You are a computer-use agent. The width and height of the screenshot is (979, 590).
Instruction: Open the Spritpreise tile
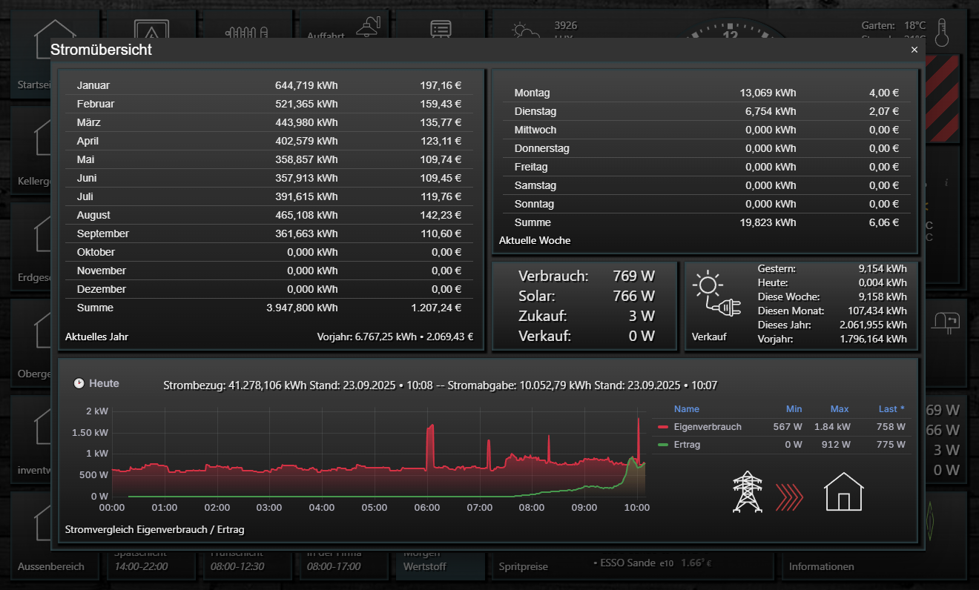pyautogui.click(x=523, y=566)
